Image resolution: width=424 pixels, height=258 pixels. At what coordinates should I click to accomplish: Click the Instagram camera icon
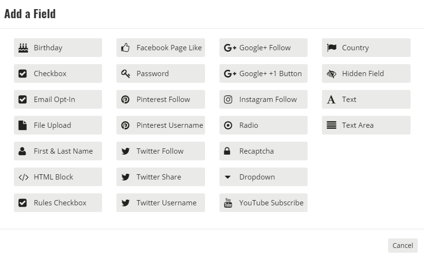[228, 100]
